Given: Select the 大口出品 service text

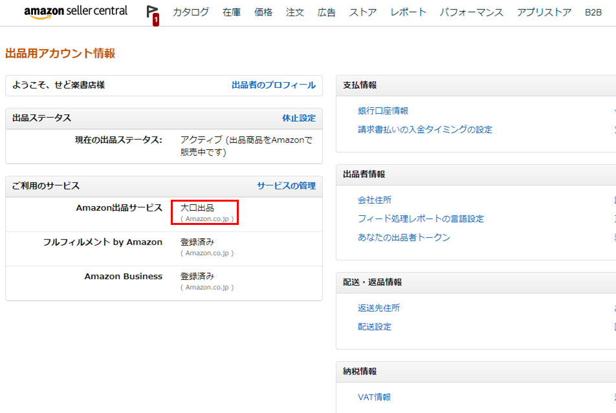Looking at the screenshot, I should [197, 207].
